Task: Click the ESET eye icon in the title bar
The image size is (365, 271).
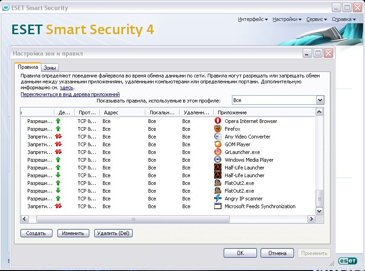Action: [x=5, y=8]
